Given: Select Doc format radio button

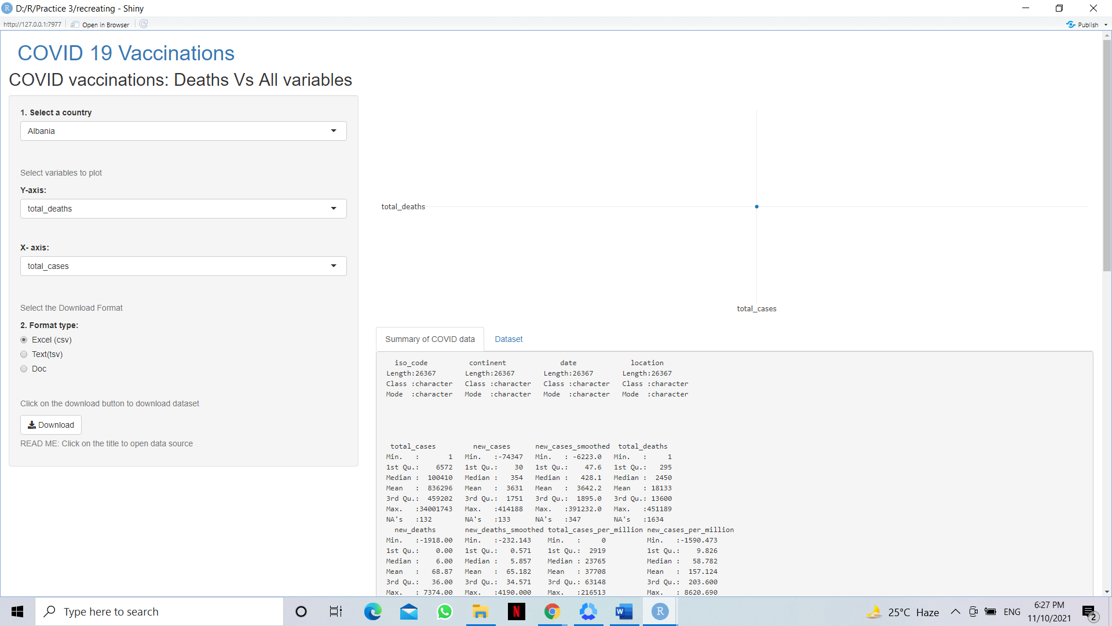Looking at the screenshot, I should [x=24, y=369].
